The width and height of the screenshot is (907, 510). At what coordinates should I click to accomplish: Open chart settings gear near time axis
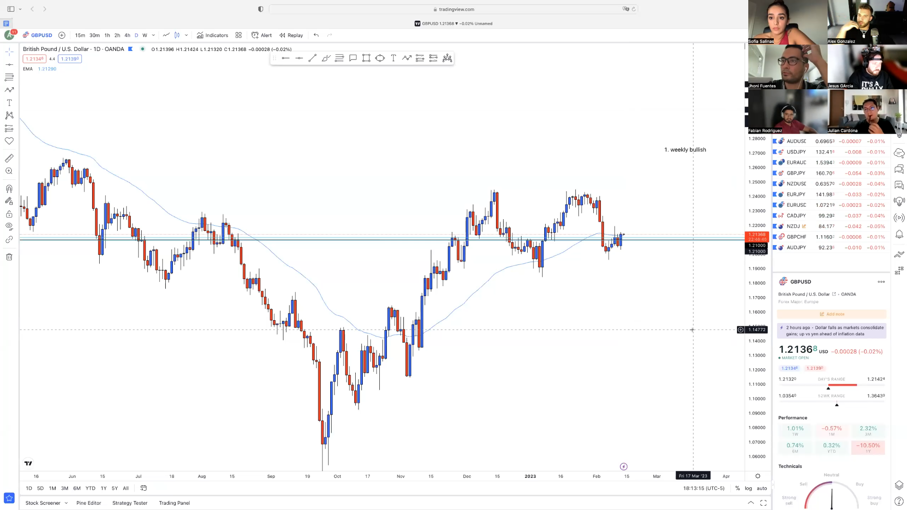coord(758,476)
